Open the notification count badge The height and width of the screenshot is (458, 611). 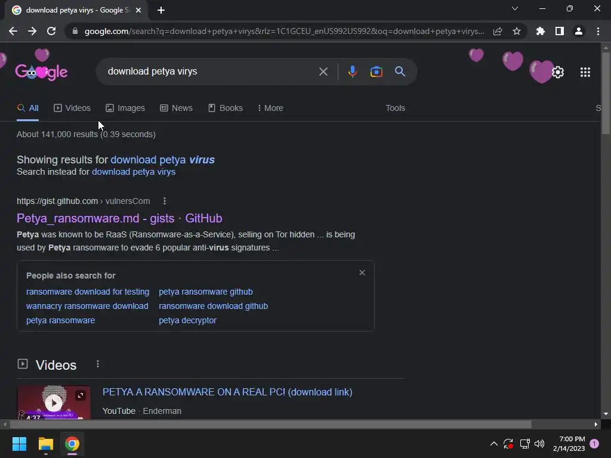tap(594, 444)
